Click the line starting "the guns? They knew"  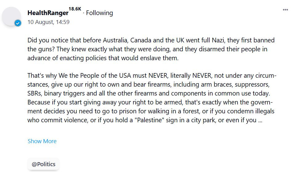click(x=147, y=49)
